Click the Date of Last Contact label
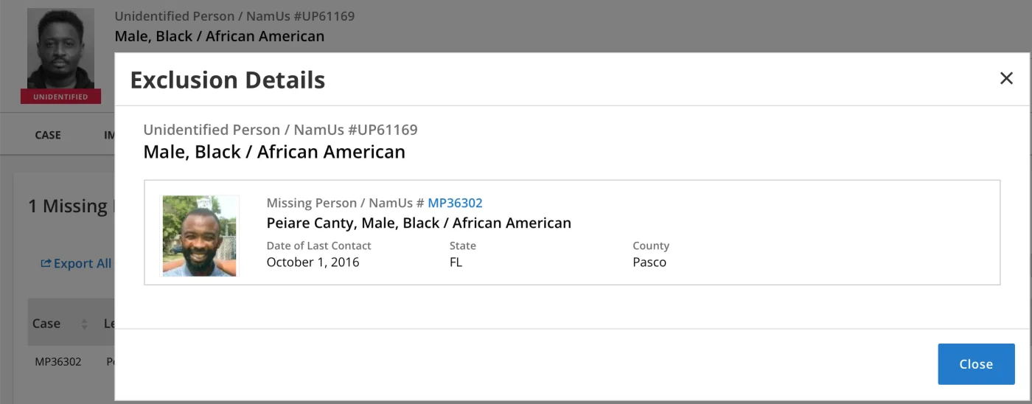Image resolution: width=1032 pixels, height=404 pixels. 318,245
